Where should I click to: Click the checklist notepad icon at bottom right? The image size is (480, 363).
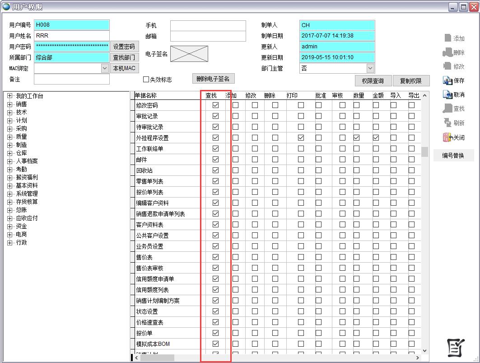[x=455, y=347]
